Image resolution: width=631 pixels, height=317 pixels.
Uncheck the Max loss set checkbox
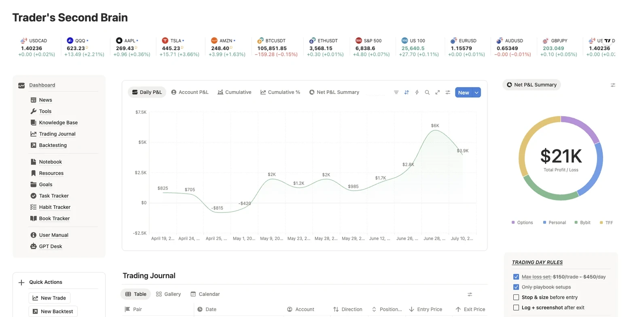point(516,277)
